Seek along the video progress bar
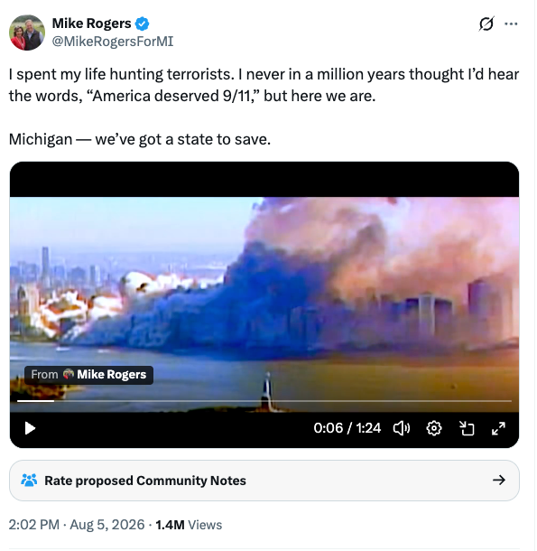This screenshot has width=537, height=551. coord(264,401)
